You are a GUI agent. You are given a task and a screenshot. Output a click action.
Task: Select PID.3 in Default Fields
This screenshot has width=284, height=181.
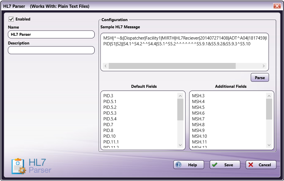[108, 96]
